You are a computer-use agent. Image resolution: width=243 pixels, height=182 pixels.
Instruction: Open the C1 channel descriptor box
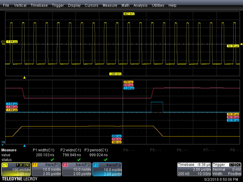coord(16,169)
